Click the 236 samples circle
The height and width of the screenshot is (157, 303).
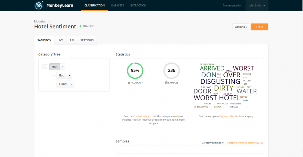(172, 71)
